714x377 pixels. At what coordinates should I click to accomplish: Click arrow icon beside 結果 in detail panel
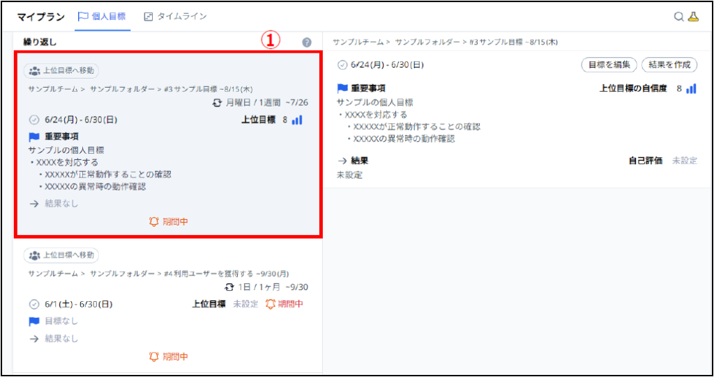click(342, 161)
